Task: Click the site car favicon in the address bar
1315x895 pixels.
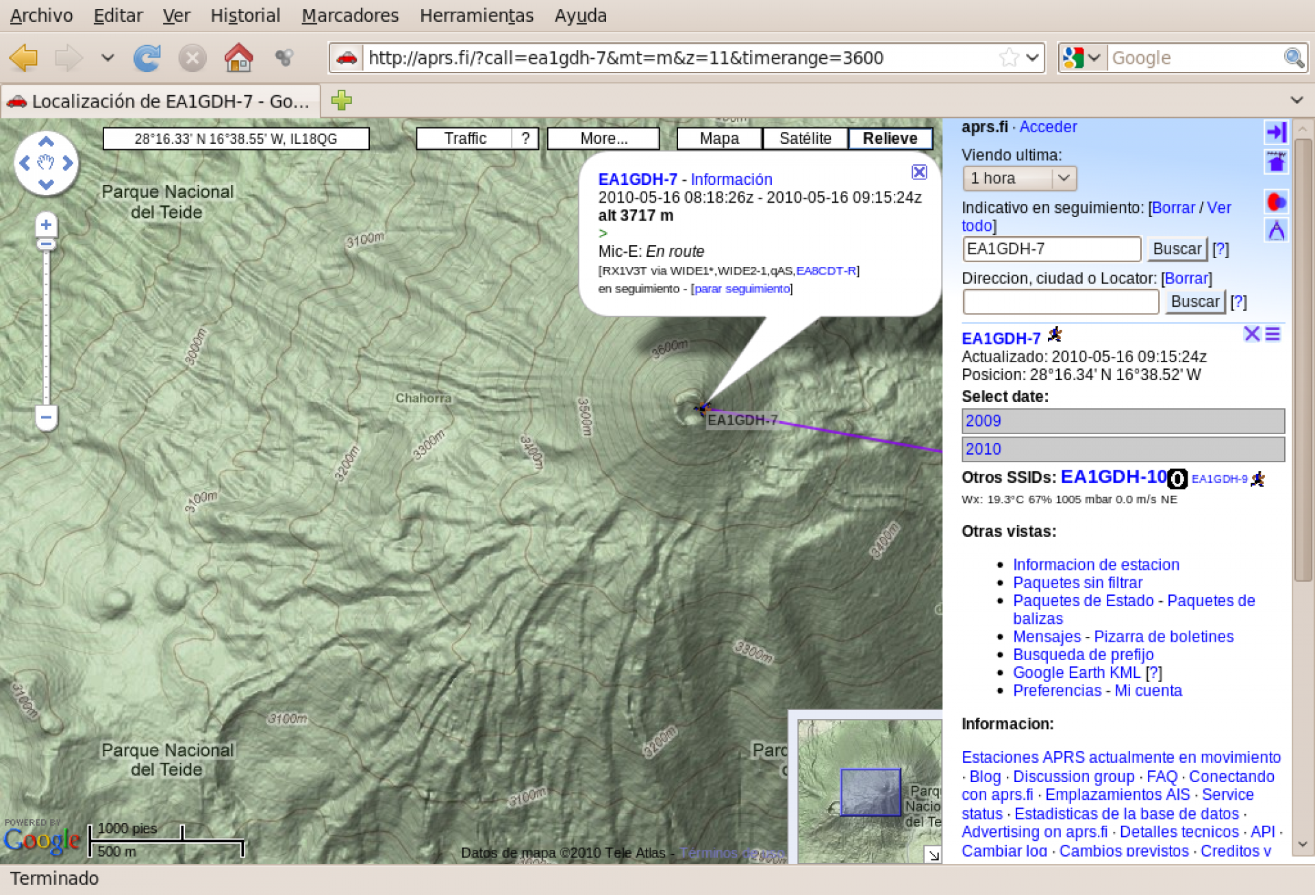Action: pyautogui.click(x=347, y=58)
